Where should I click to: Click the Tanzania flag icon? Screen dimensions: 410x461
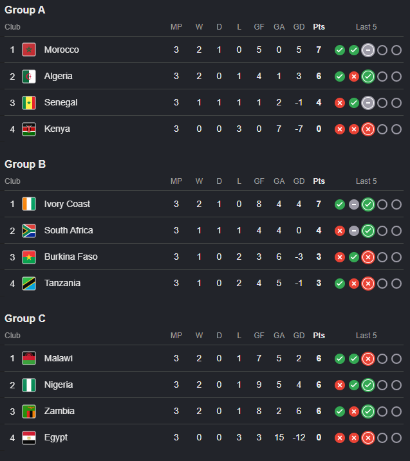[x=29, y=284]
